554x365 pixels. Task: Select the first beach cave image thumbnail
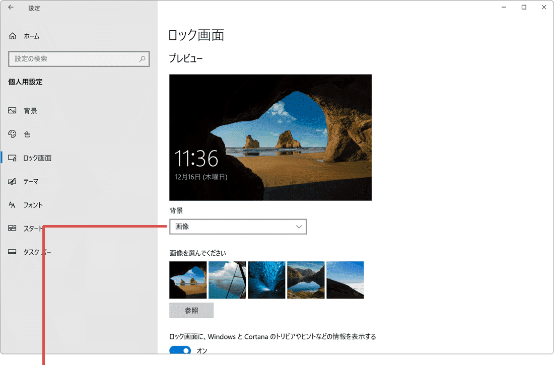tap(188, 280)
